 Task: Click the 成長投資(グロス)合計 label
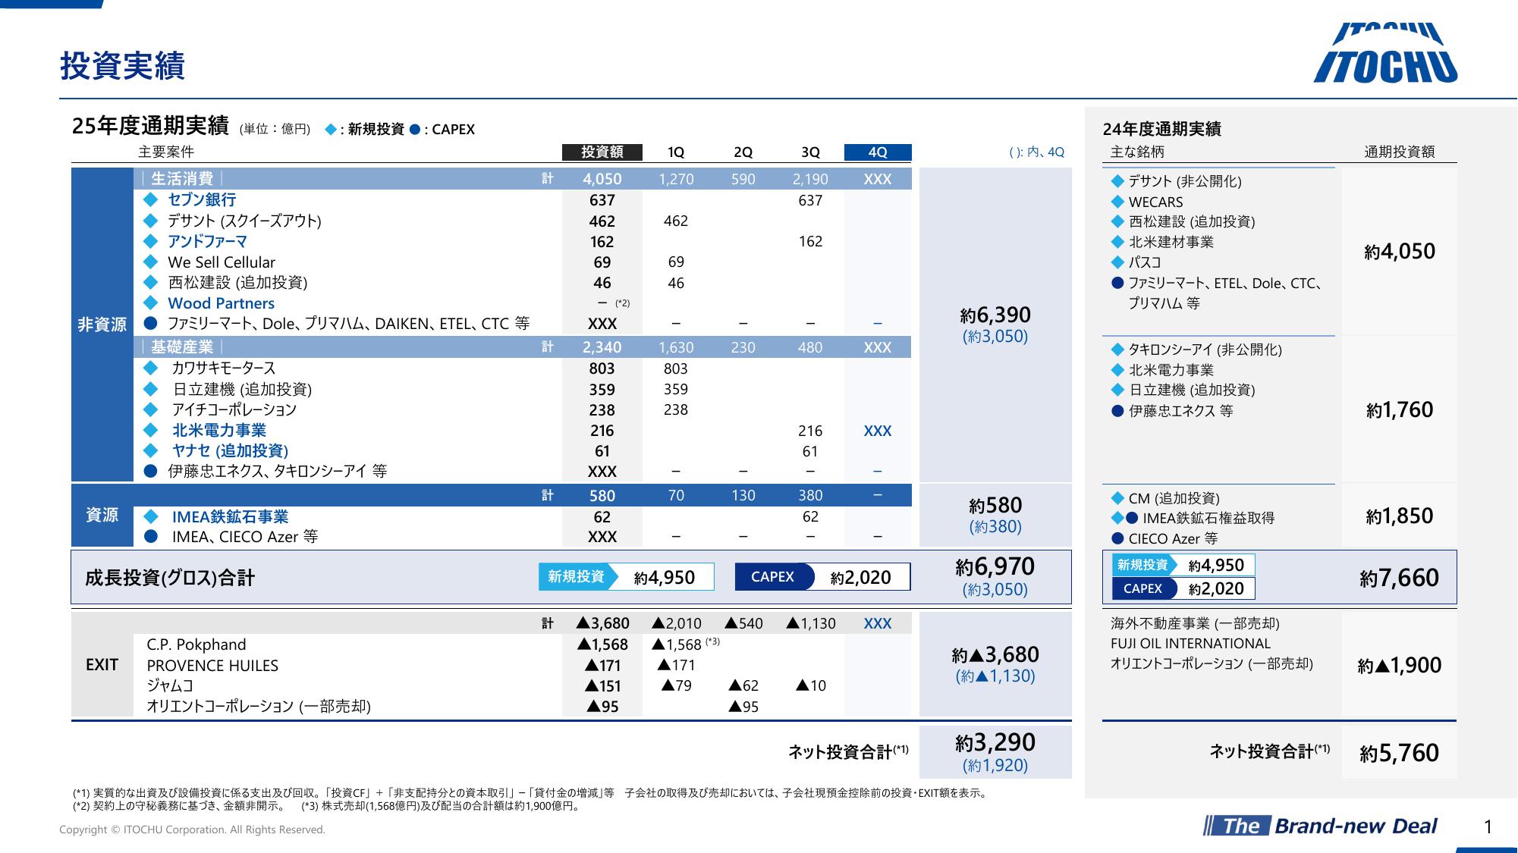[x=170, y=578]
